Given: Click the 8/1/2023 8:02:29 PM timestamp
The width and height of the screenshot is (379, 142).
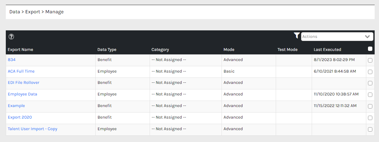Looking at the screenshot, I should pos(334,60).
